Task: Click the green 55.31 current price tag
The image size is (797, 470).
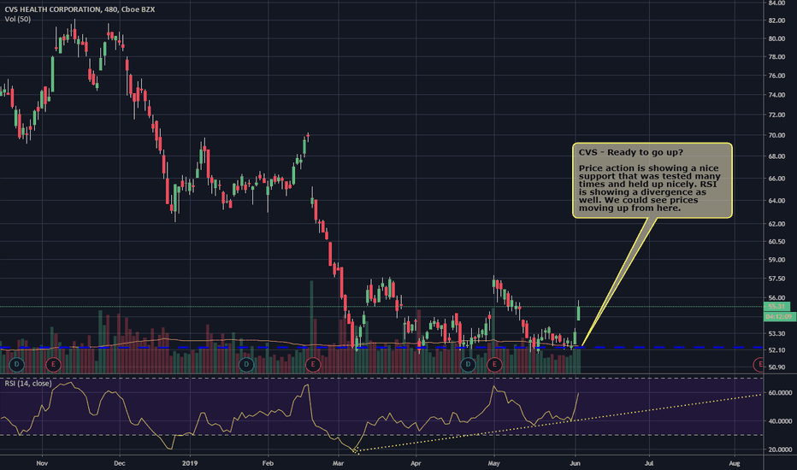Action: pos(776,307)
